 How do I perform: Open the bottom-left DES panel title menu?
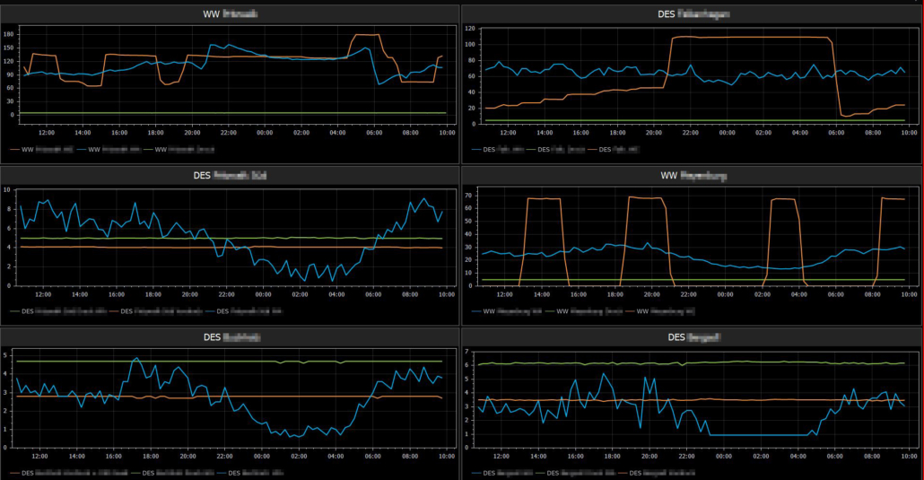tap(229, 337)
